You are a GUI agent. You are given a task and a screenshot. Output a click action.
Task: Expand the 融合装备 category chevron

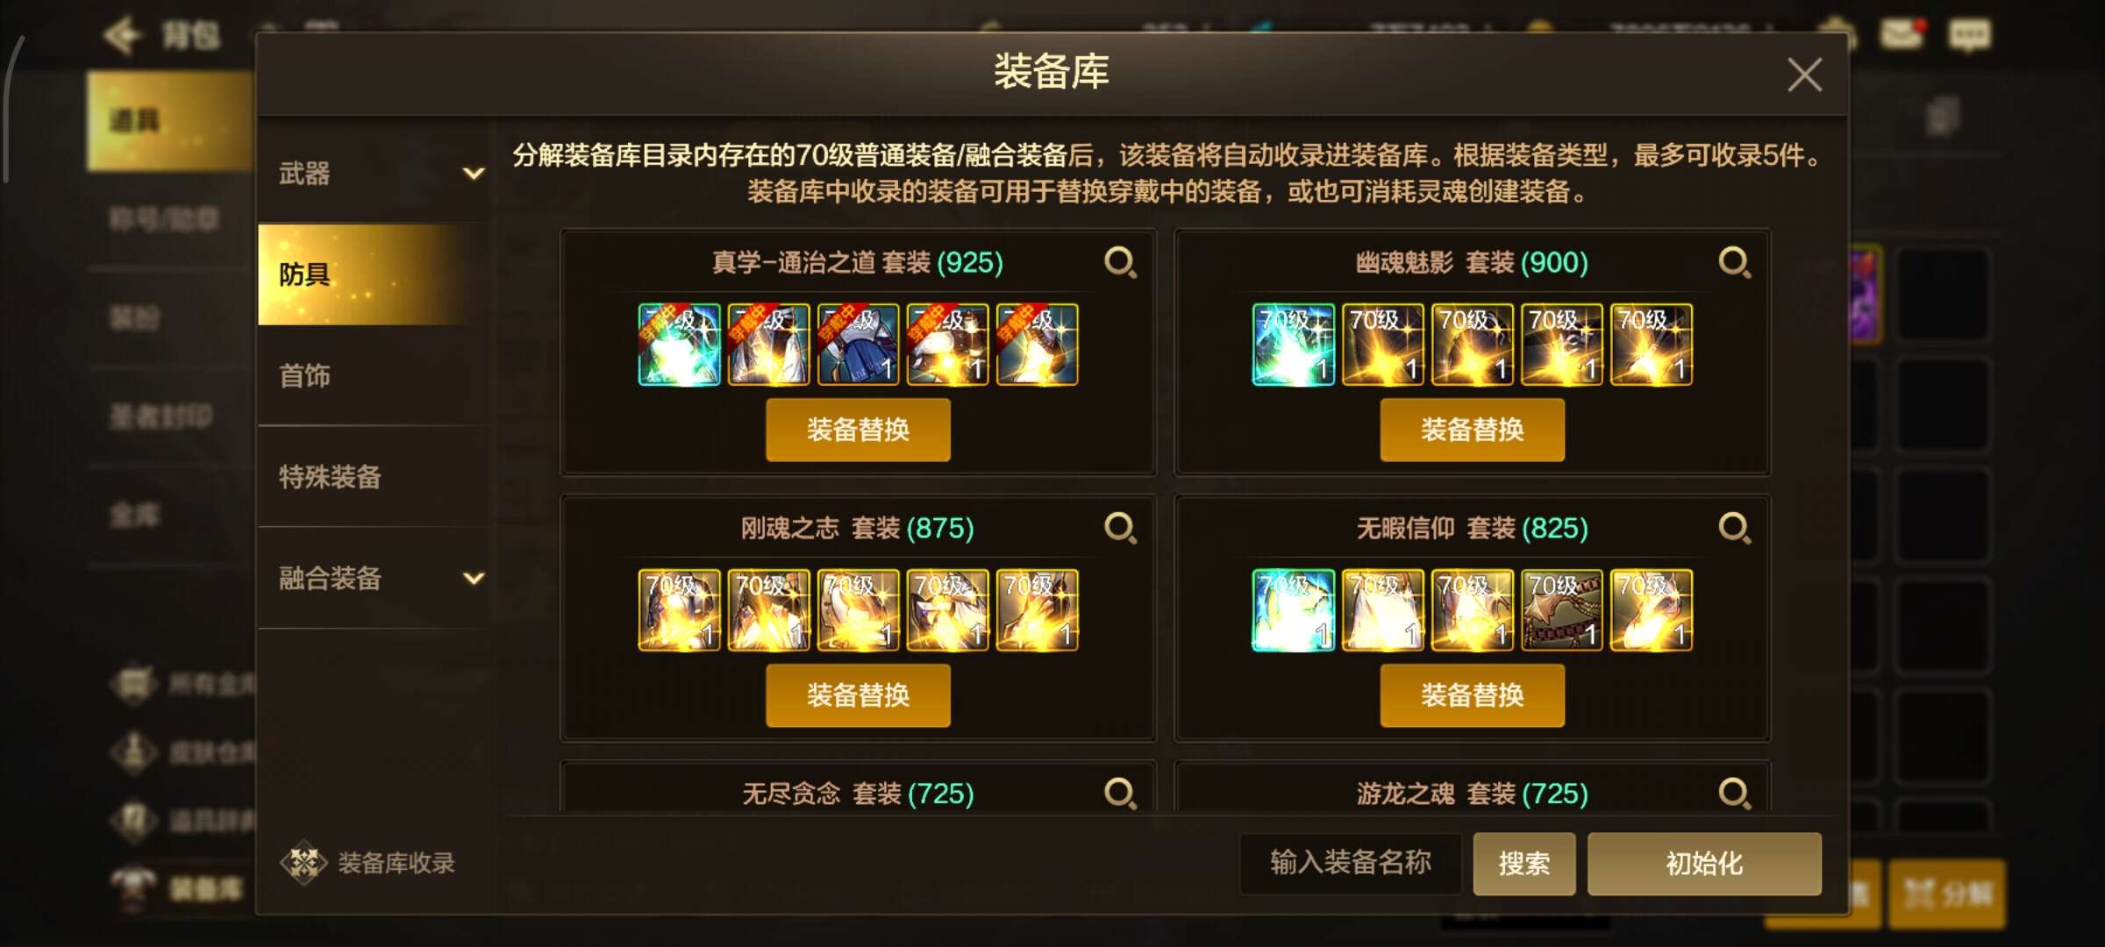click(x=474, y=579)
